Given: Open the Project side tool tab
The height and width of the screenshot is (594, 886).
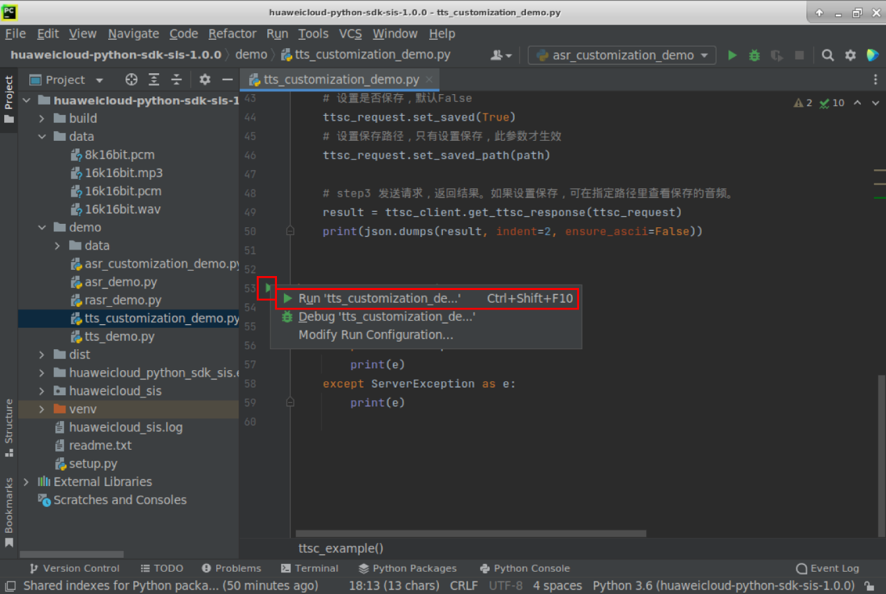Looking at the screenshot, I should [x=9, y=100].
